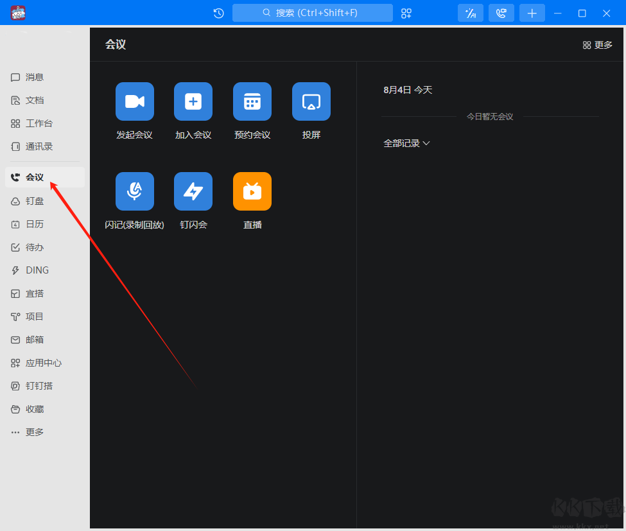Open the AI assistant icon in title bar
This screenshot has height=531, width=626.
[471, 13]
